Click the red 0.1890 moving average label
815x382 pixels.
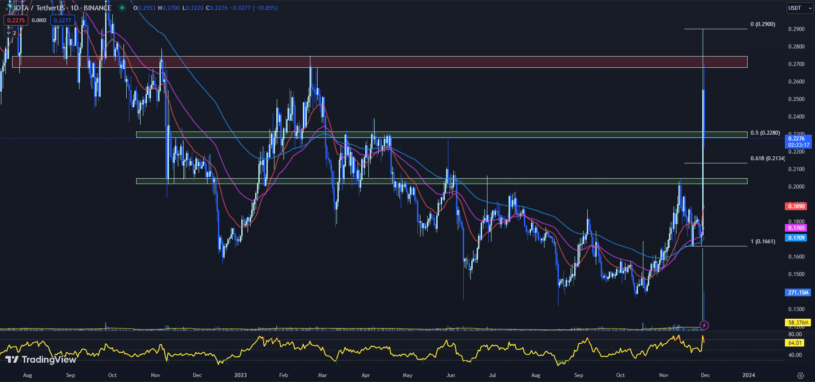796,206
